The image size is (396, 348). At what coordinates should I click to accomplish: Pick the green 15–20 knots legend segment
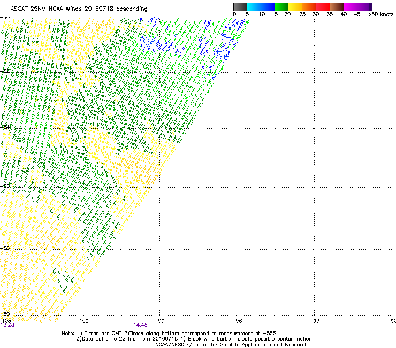[x=281, y=6]
